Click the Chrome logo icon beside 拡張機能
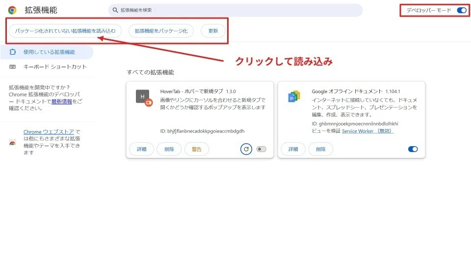The height and width of the screenshot is (264, 471). pyautogui.click(x=12, y=10)
